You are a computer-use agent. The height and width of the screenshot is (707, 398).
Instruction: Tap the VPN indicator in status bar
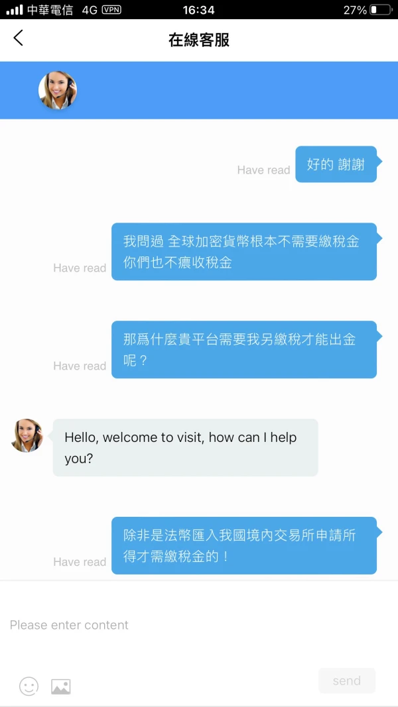pos(111,9)
